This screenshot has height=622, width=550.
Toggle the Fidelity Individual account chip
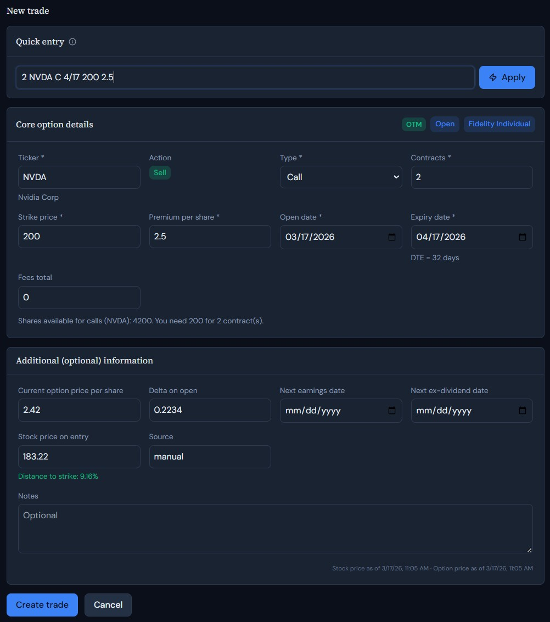[x=499, y=124]
